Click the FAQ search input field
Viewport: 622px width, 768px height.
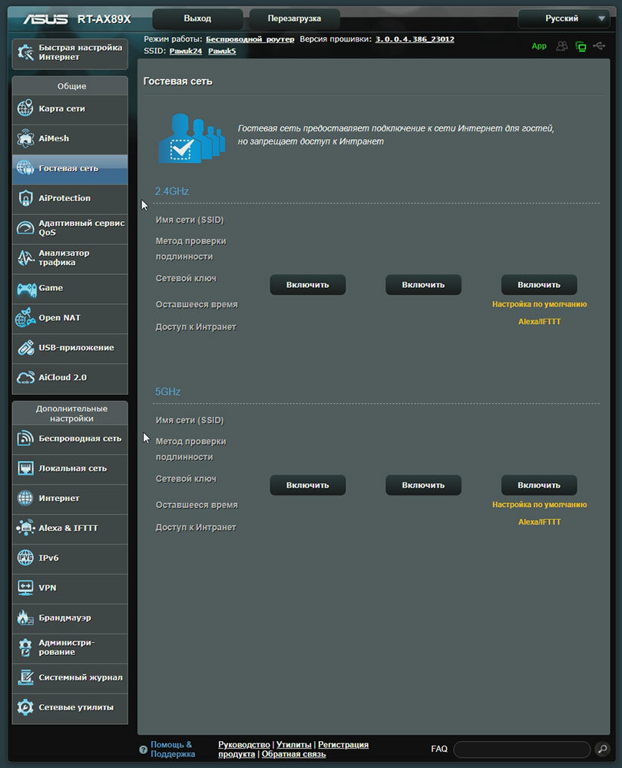pyautogui.click(x=522, y=749)
